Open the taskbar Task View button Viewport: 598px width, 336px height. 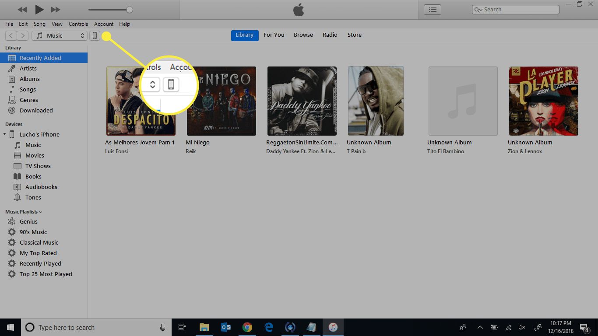(x=182, y=327)
